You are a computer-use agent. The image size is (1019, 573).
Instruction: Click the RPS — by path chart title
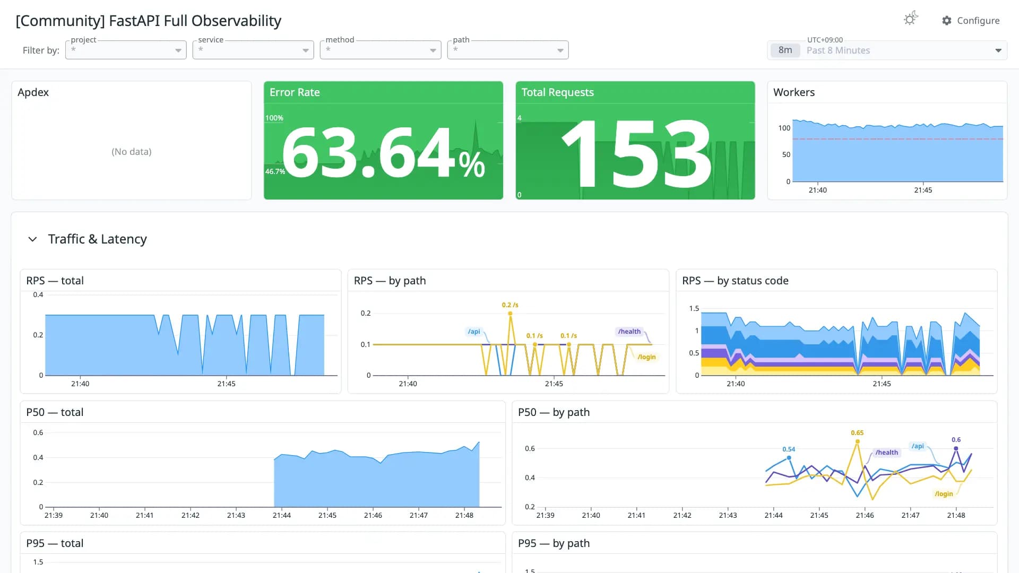click(x=390, y=281)
